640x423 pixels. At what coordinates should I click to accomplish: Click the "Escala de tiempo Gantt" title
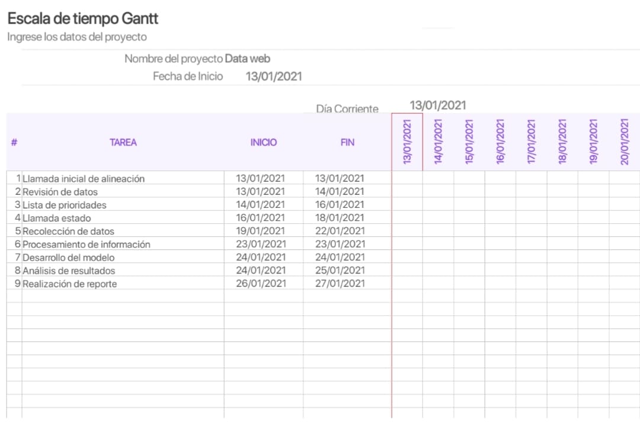(83, 18)
